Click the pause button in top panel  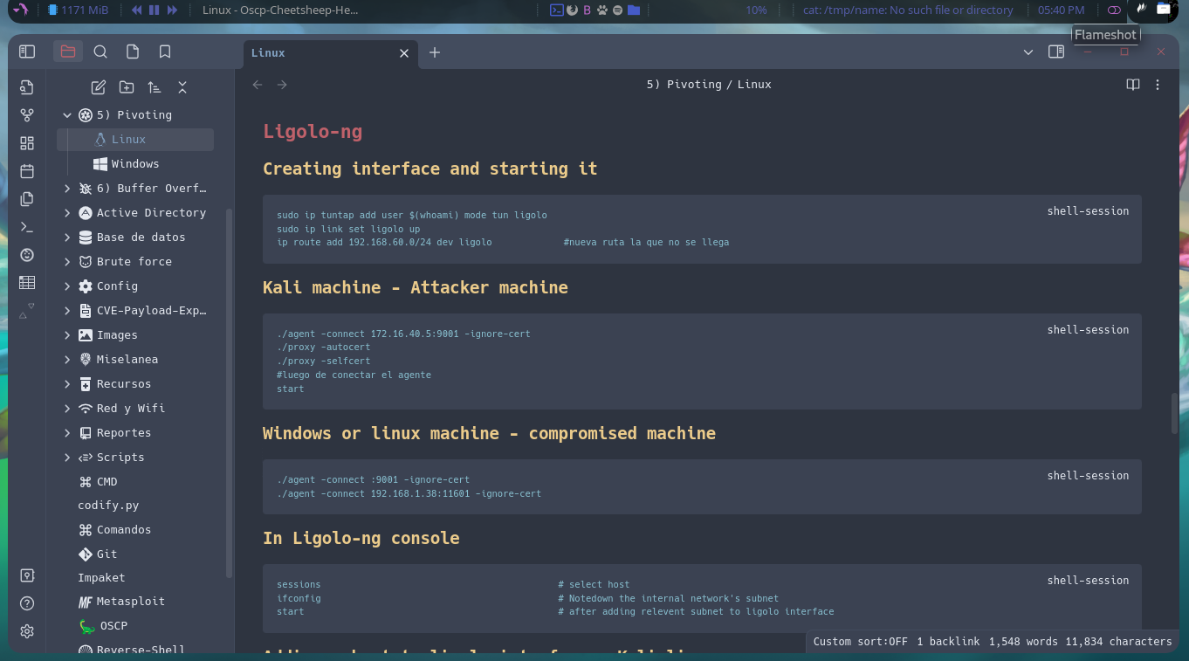point(155,10)
